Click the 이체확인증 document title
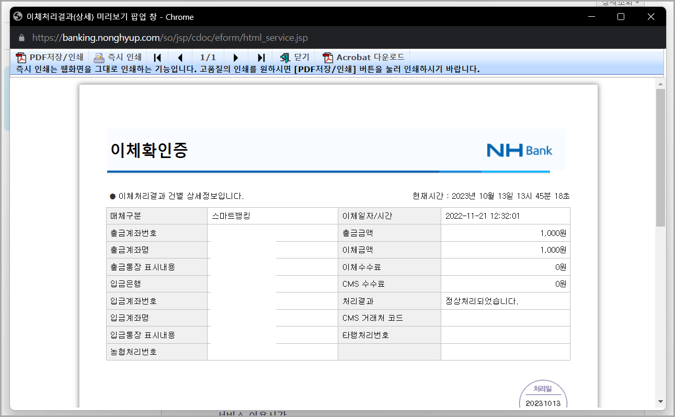Viewport: 675px width, 417px height. [x=148, y=151]
